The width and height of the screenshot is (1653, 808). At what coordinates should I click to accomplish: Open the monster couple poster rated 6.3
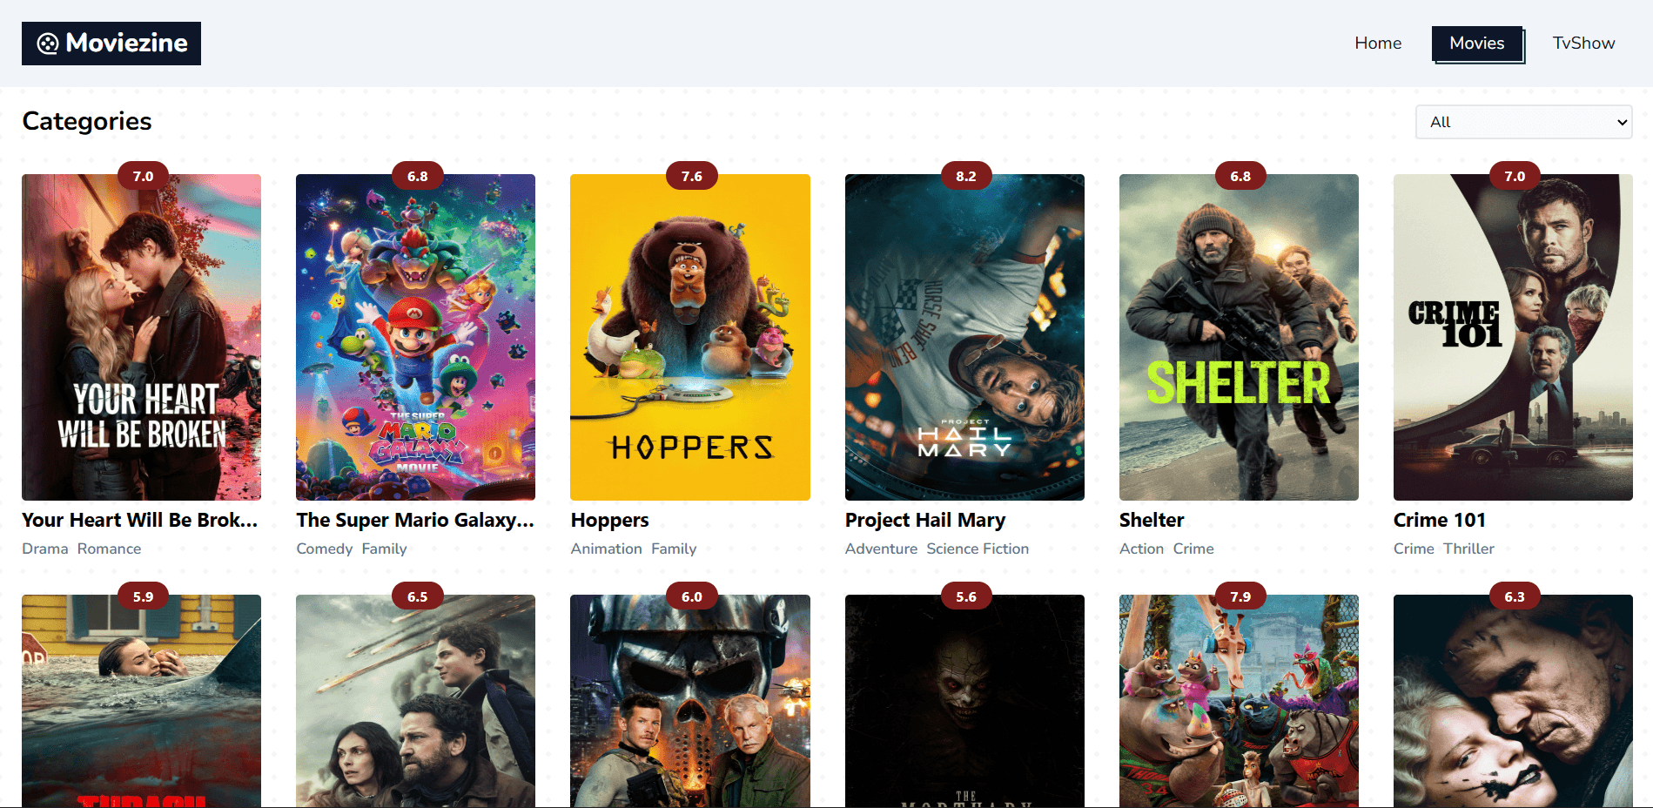coord(1513,701)
